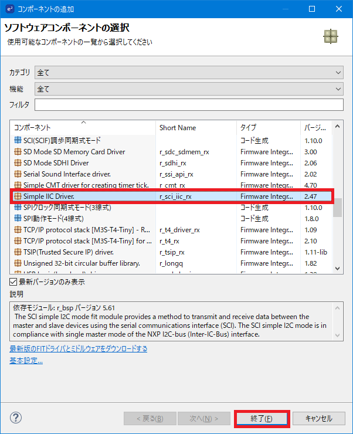Click version 1.82 cell

(x=310, y=263)
